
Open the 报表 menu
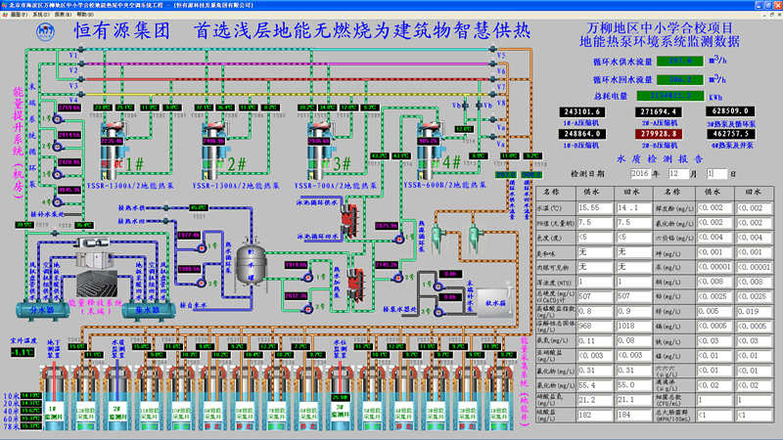[x=63, y=15]
